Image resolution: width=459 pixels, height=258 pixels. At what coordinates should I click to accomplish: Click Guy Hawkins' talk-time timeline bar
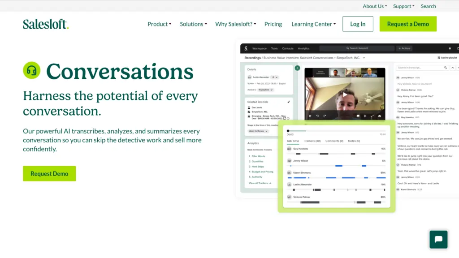[x=337, y=154]
